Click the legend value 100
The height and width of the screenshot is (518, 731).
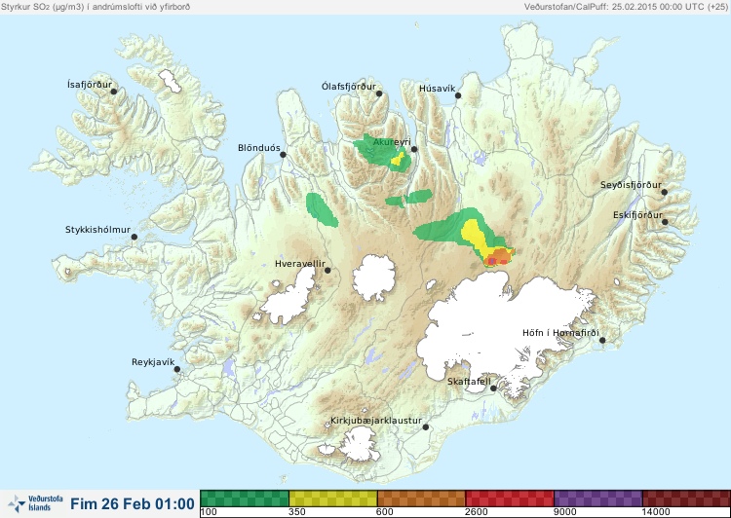[209, 512]
